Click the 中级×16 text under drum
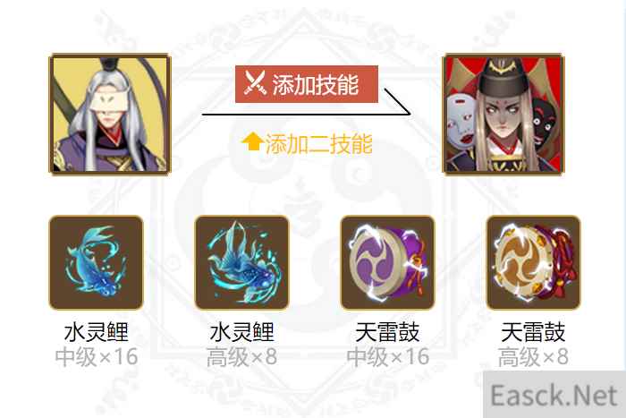This screenshot has width=626, height=418. 388,357
